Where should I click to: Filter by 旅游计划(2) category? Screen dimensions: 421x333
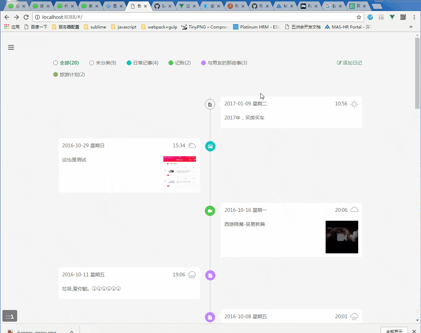point(69,74)
